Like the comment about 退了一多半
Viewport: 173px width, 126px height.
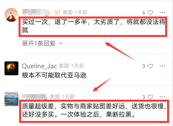click(150, 13)
